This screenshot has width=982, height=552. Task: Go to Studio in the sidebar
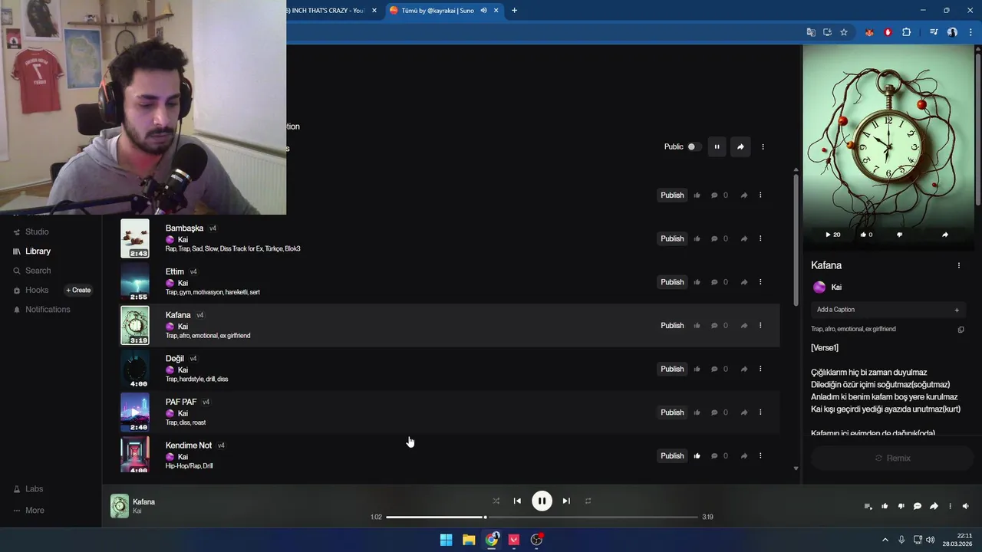37,232
